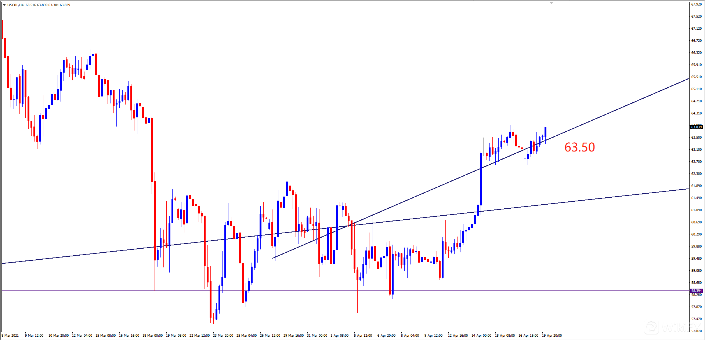Click the 1 Apr 08:00 time label
705x340 pixels.
[340, 335]
